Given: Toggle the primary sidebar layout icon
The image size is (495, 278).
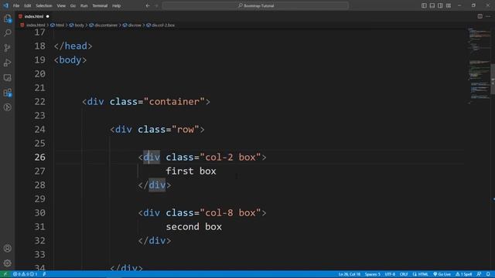Looking at the screenshot, I should [424, 5].
